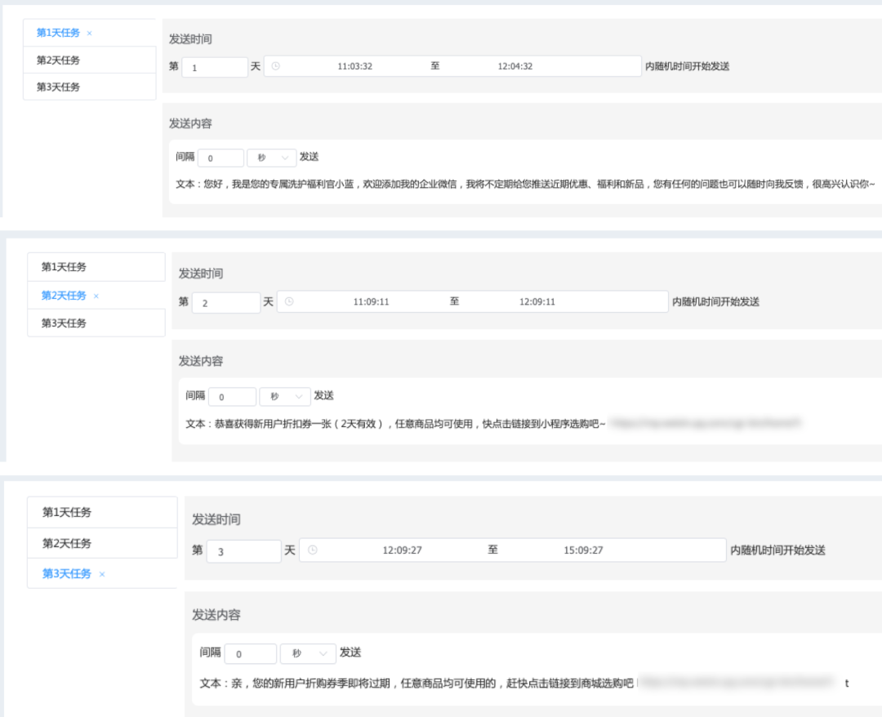Click the day number input showing 3
Screen dimensions: 882x717
click(245, 550)
